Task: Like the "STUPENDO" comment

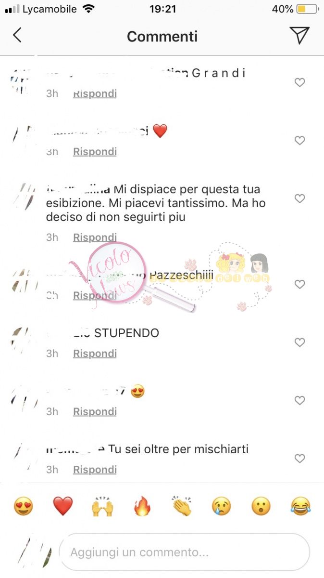Action: pyautogui.click(x=299, y=342)
